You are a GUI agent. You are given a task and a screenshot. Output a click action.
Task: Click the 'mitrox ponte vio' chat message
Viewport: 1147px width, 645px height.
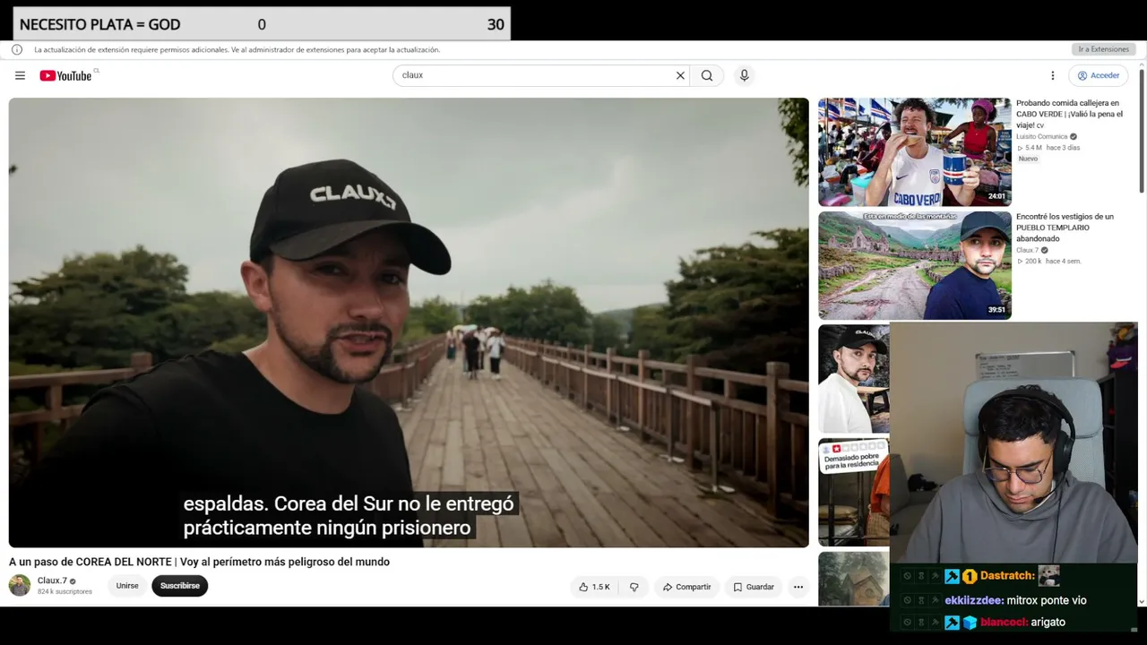pos(1047,600)
